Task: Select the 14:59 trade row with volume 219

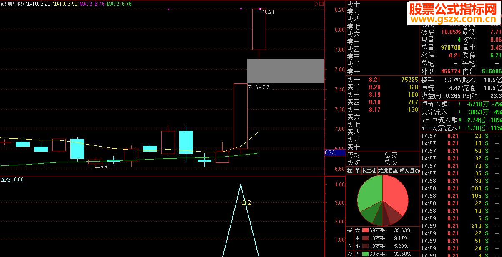Action: pyautogui.click(x=461, y=226)
